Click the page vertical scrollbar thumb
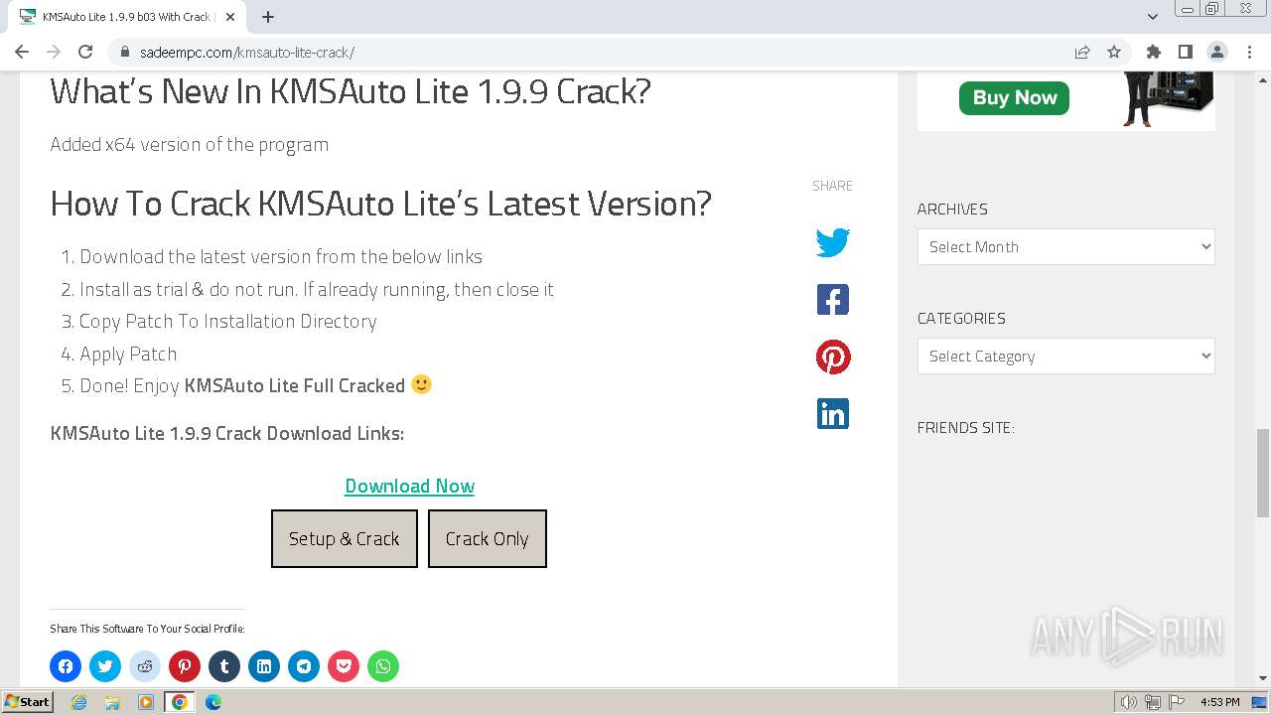 point(1262,473)
